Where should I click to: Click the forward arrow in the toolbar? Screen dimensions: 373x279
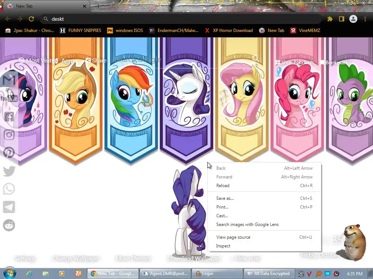[20, 19]
